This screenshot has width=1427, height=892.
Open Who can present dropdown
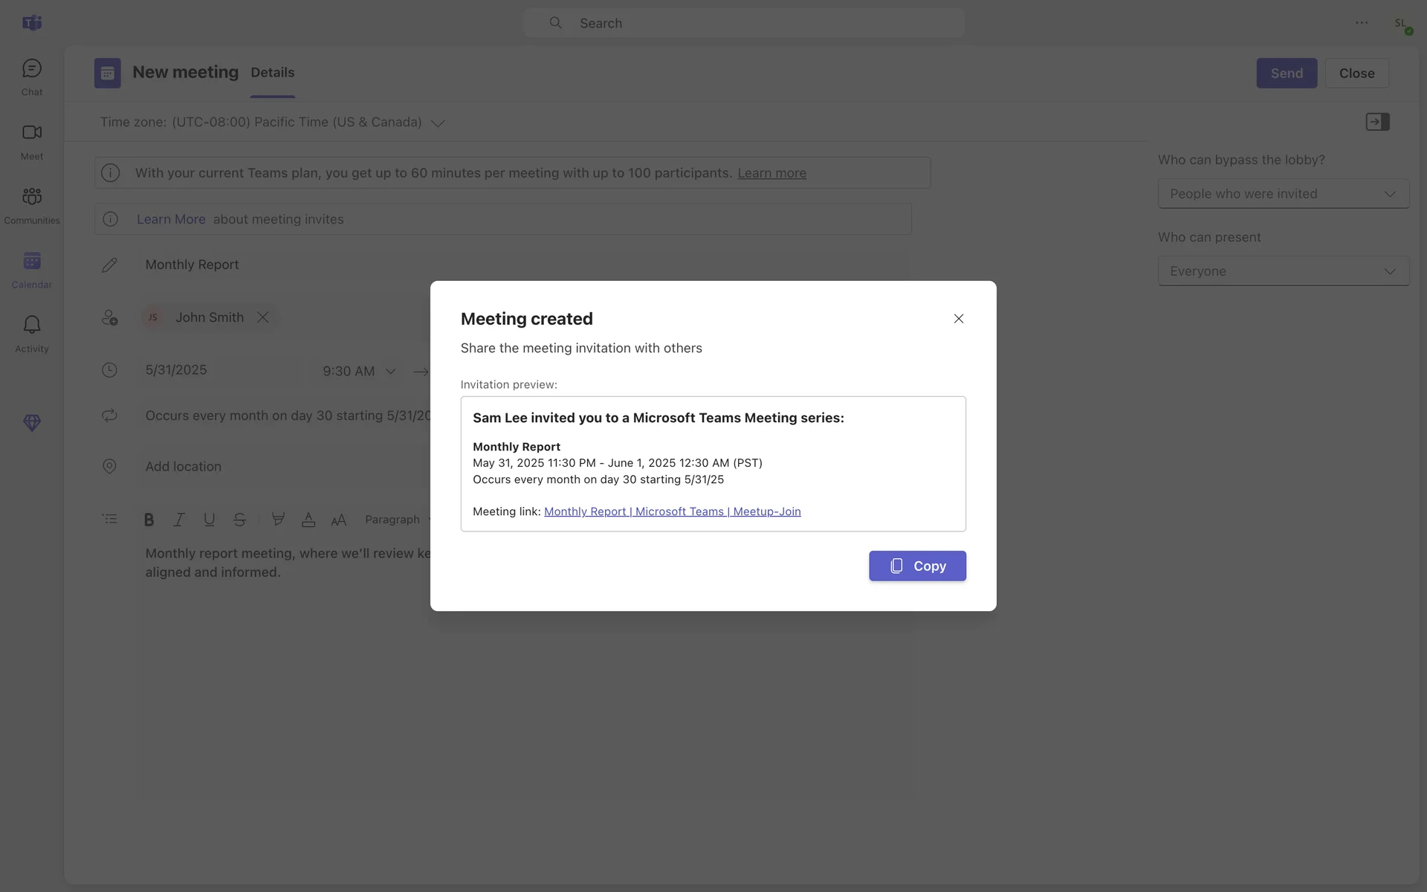click(x=1283, y=271)
